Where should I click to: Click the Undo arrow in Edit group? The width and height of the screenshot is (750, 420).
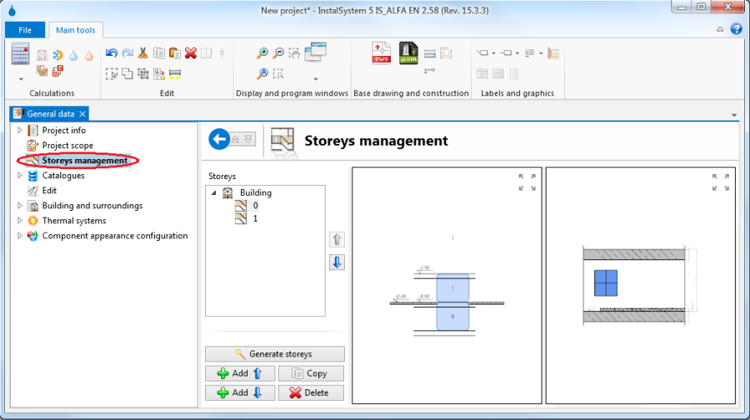[x=112, y=53]
